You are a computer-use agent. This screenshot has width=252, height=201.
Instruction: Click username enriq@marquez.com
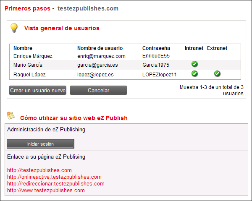point(101,56)
